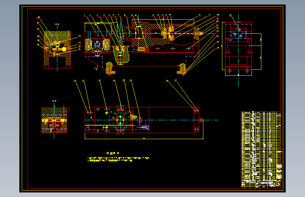Click part balloon number 16
This screenshot has height=197, width=305.
199,15
